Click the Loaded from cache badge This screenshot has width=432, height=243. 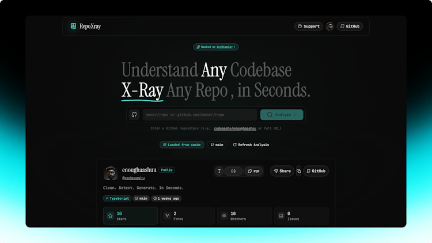181,145
